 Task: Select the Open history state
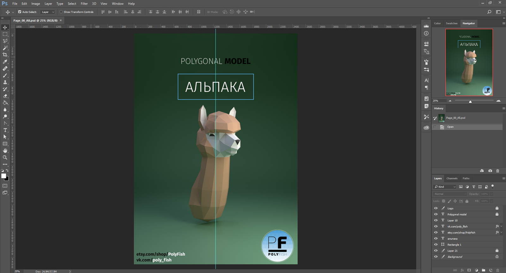tap(467, 127)
